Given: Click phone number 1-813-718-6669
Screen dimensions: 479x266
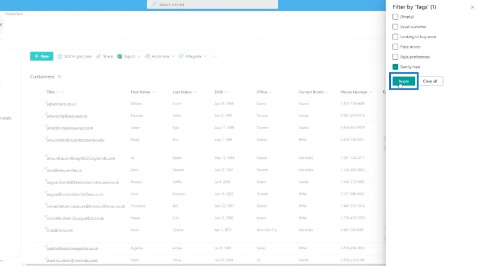Looking at the screenshot, I should point(353,104).
